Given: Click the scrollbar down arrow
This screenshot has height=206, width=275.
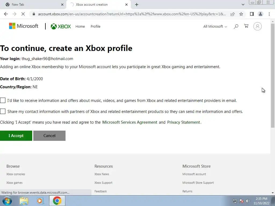Looking at the screenshot, I should point(273,193).
